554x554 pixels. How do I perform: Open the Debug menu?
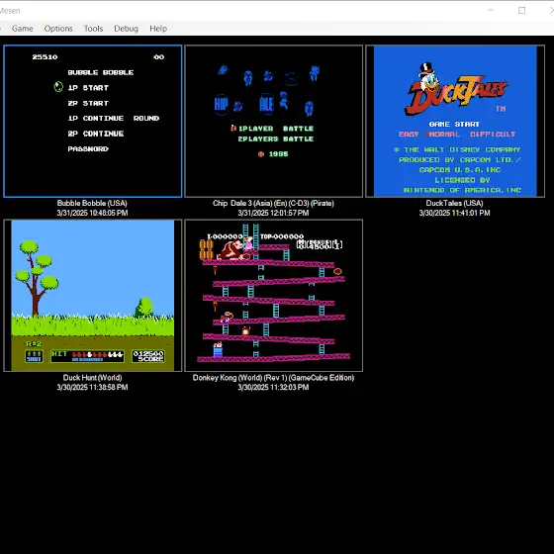point(126,29)
